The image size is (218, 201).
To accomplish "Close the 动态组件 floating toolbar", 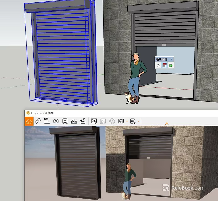I will 172,59.
